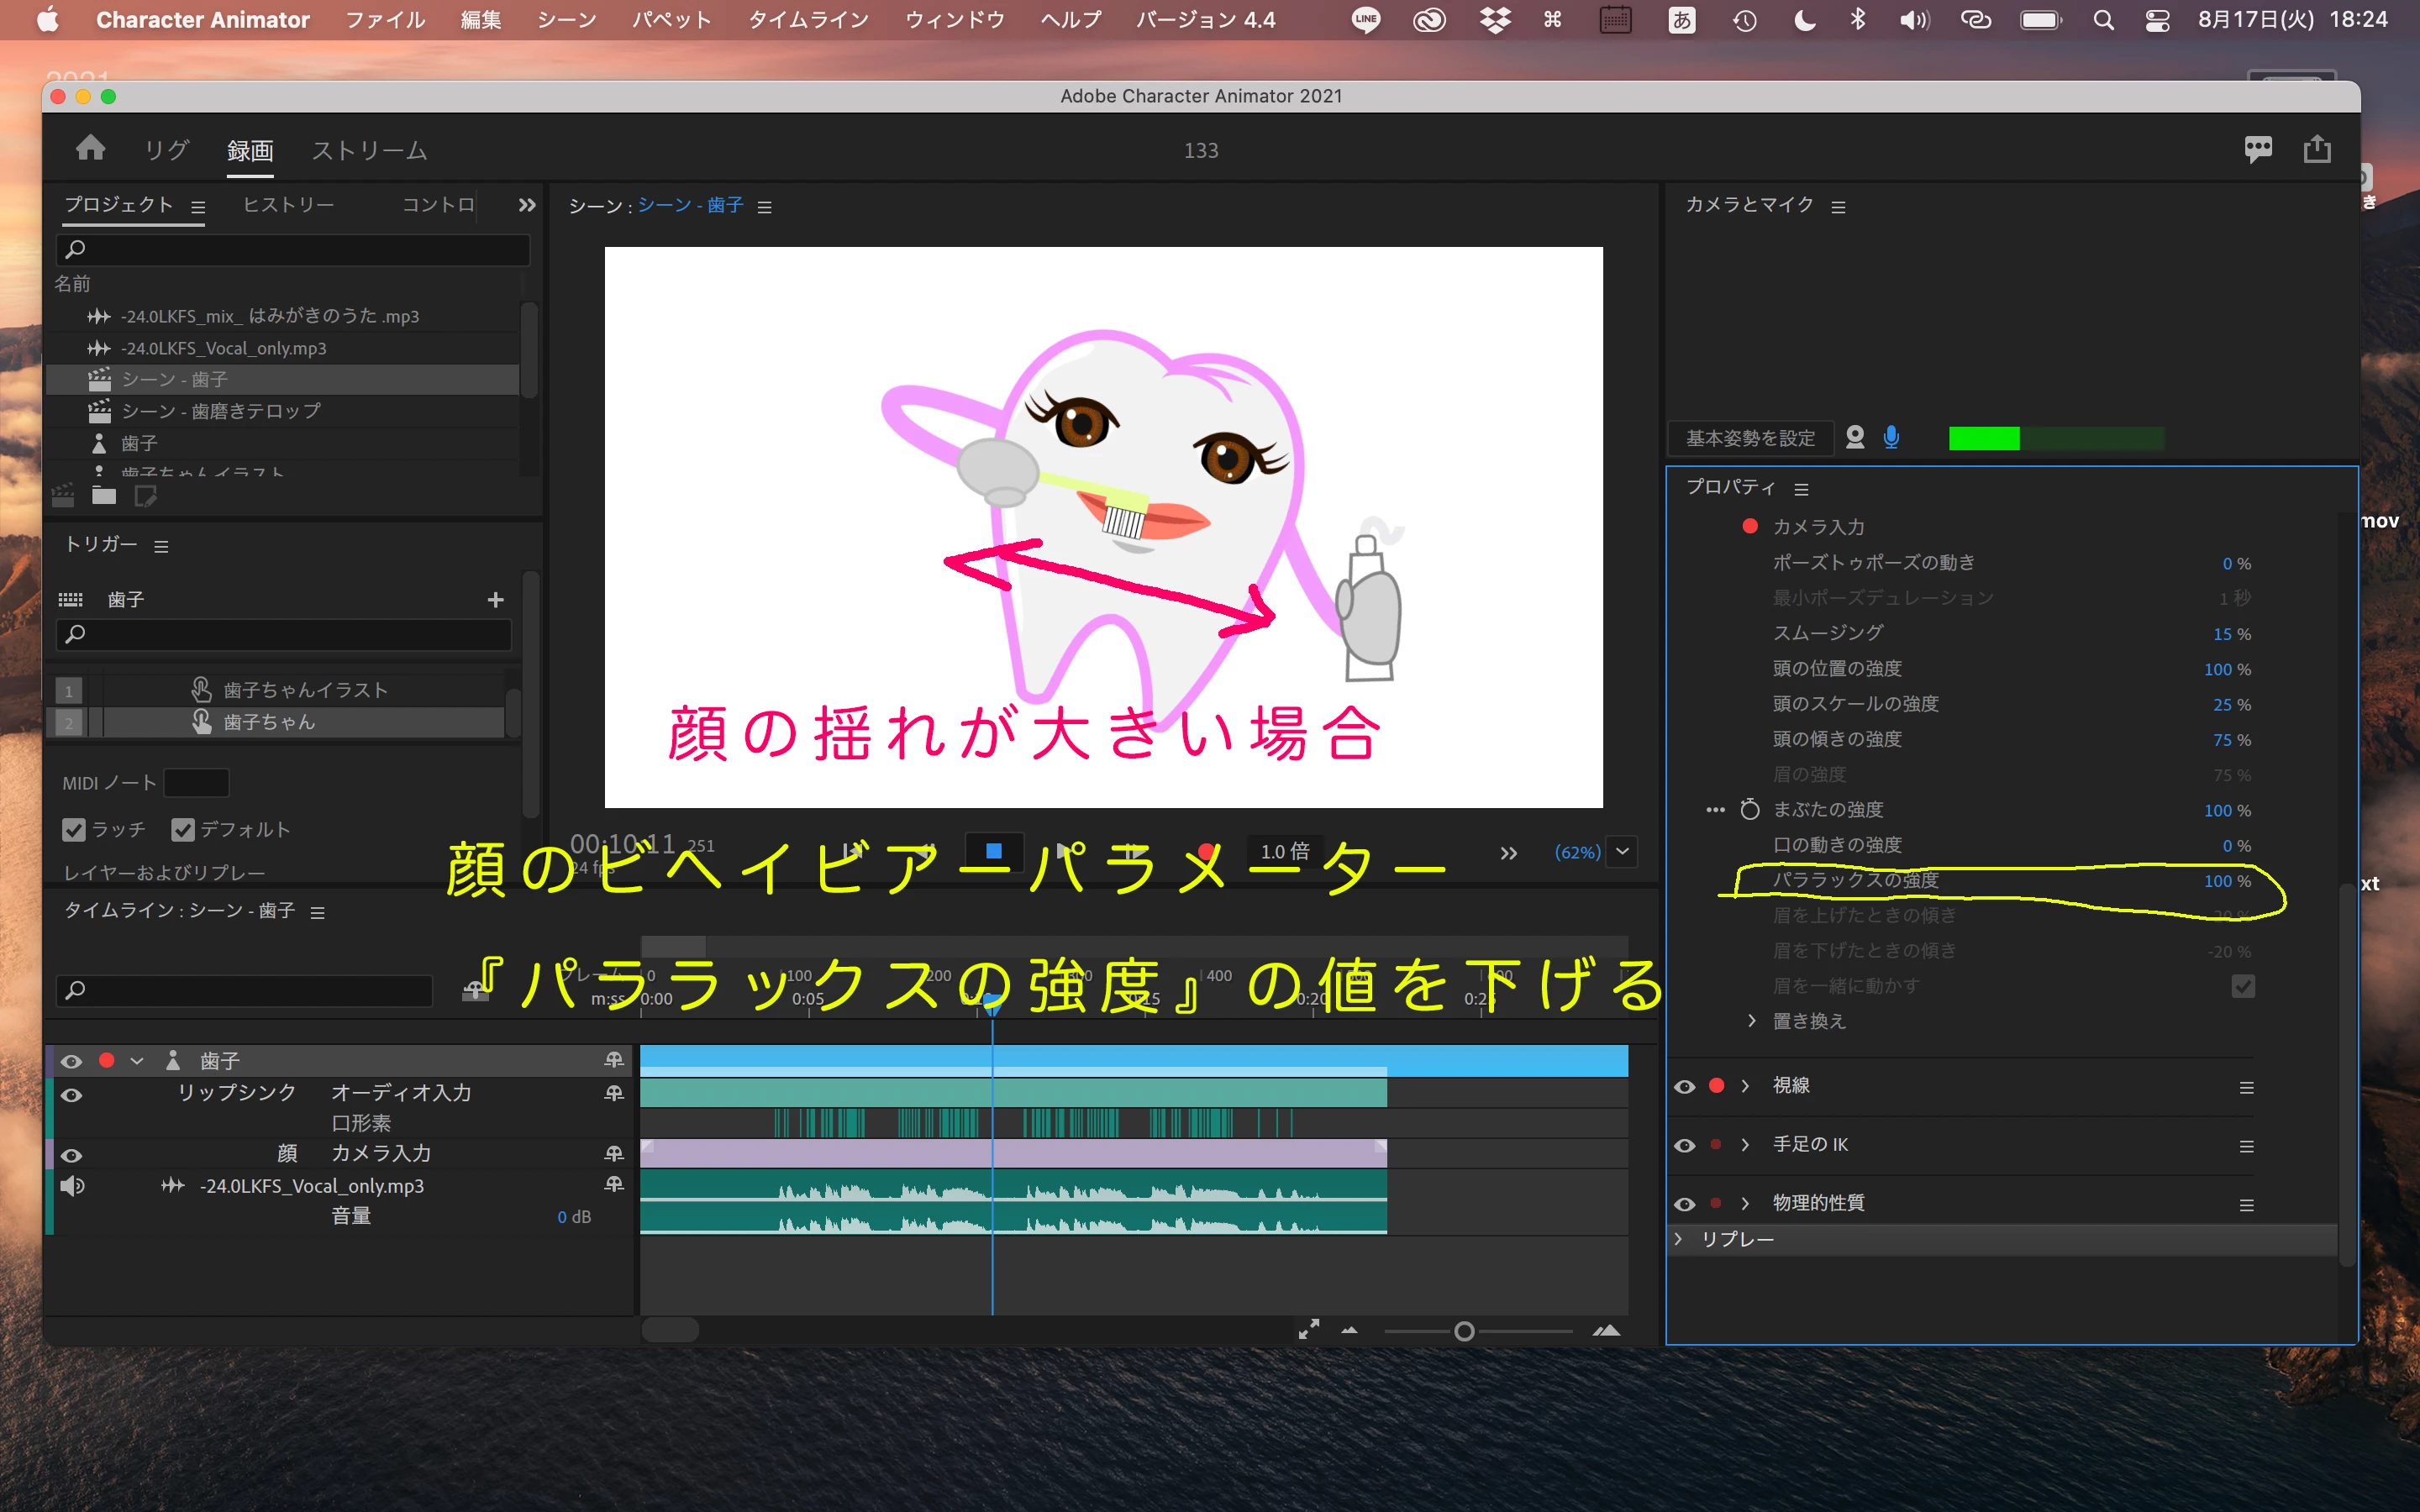
Task: Toggle the webcam input icon
Action: pyautogui.click(x=1855, y=438)
